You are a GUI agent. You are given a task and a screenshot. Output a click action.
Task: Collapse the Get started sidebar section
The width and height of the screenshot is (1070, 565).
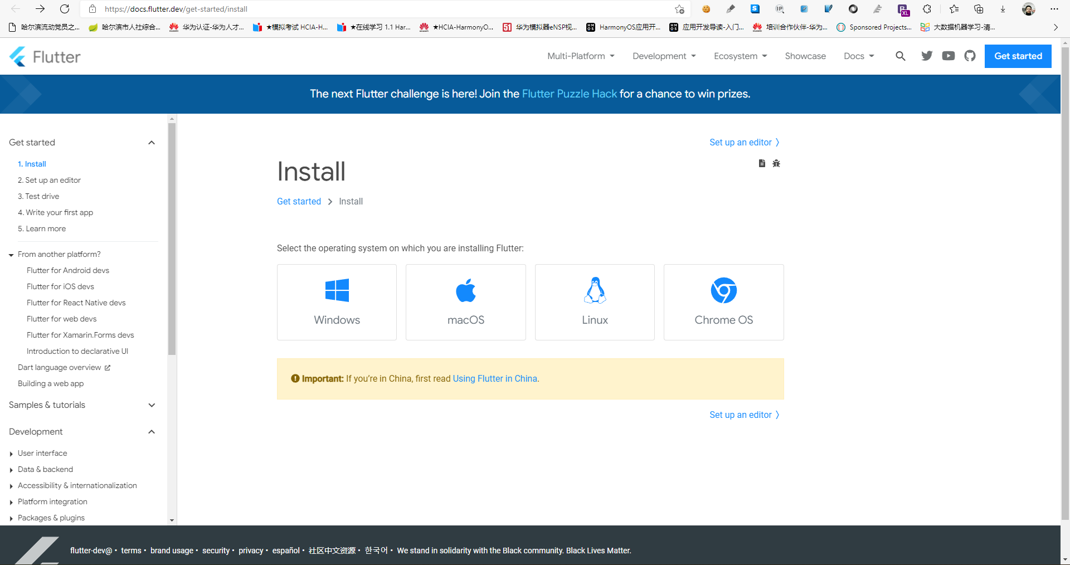151,143
